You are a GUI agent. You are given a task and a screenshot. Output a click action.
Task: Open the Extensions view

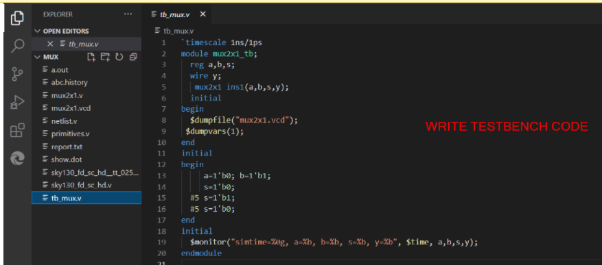17,130
